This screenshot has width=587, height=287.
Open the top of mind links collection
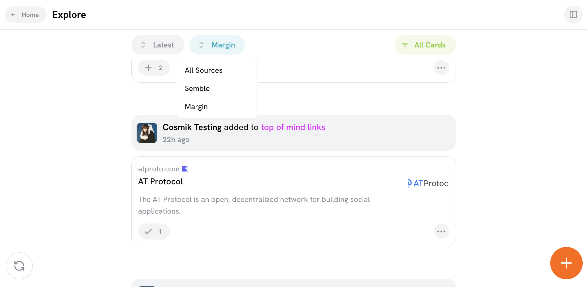293,127
